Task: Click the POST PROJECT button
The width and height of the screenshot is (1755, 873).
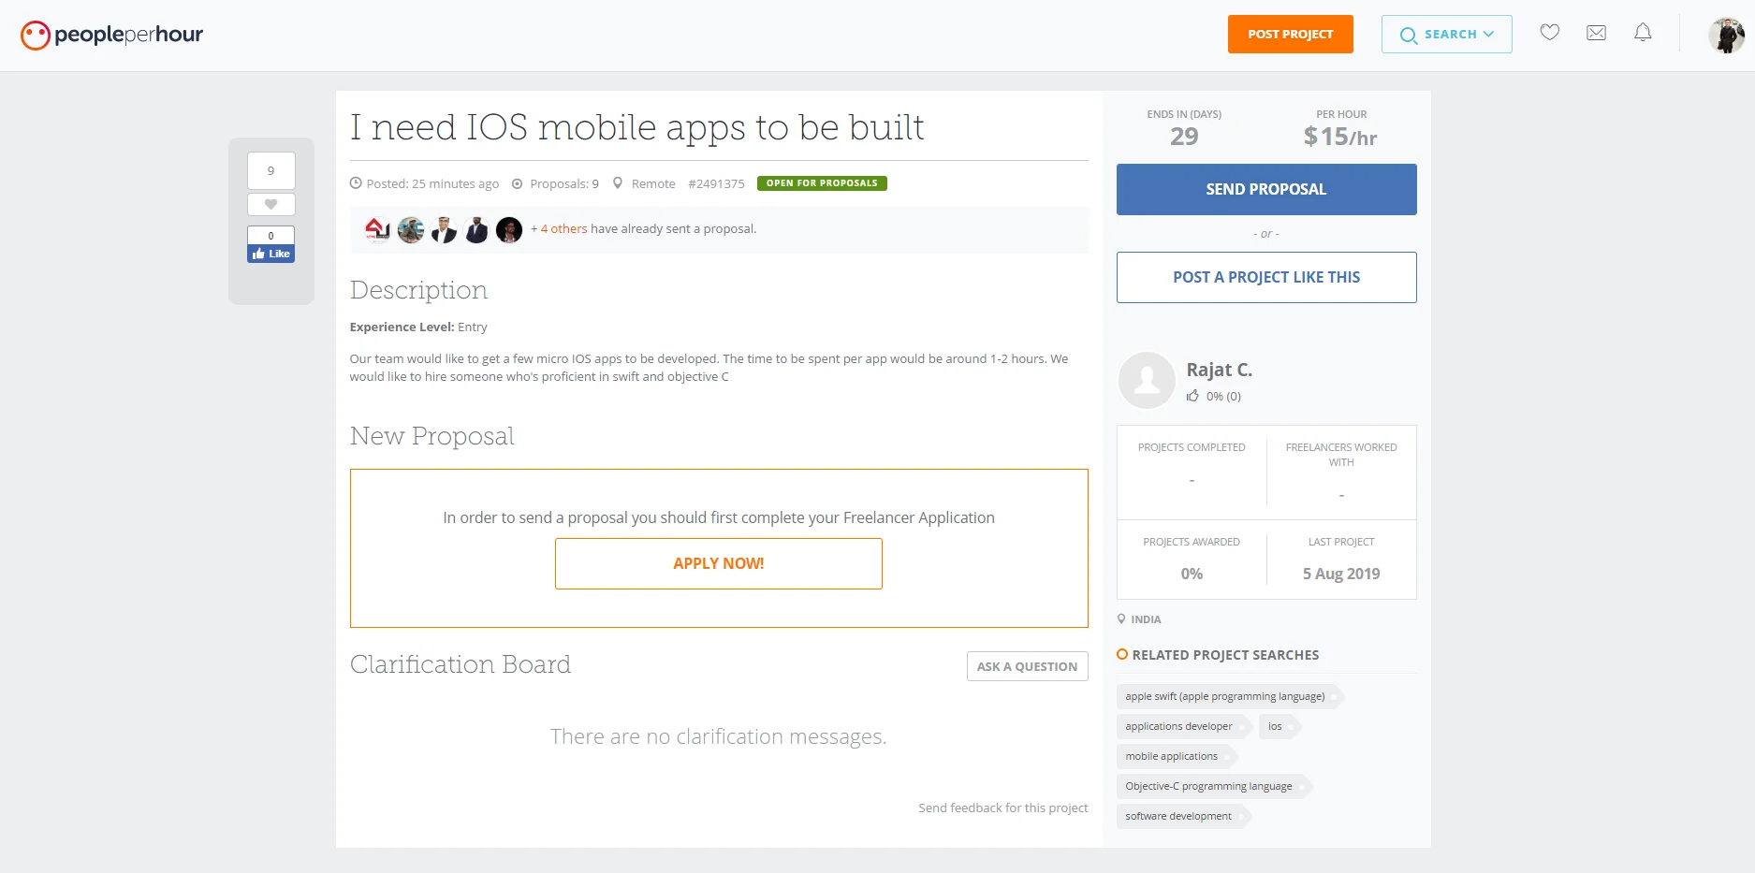Action: (1290, 34)
